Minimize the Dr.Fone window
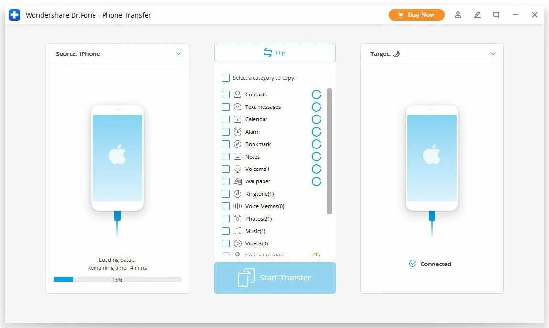This screenshot has width=549, height=328. 516,15
